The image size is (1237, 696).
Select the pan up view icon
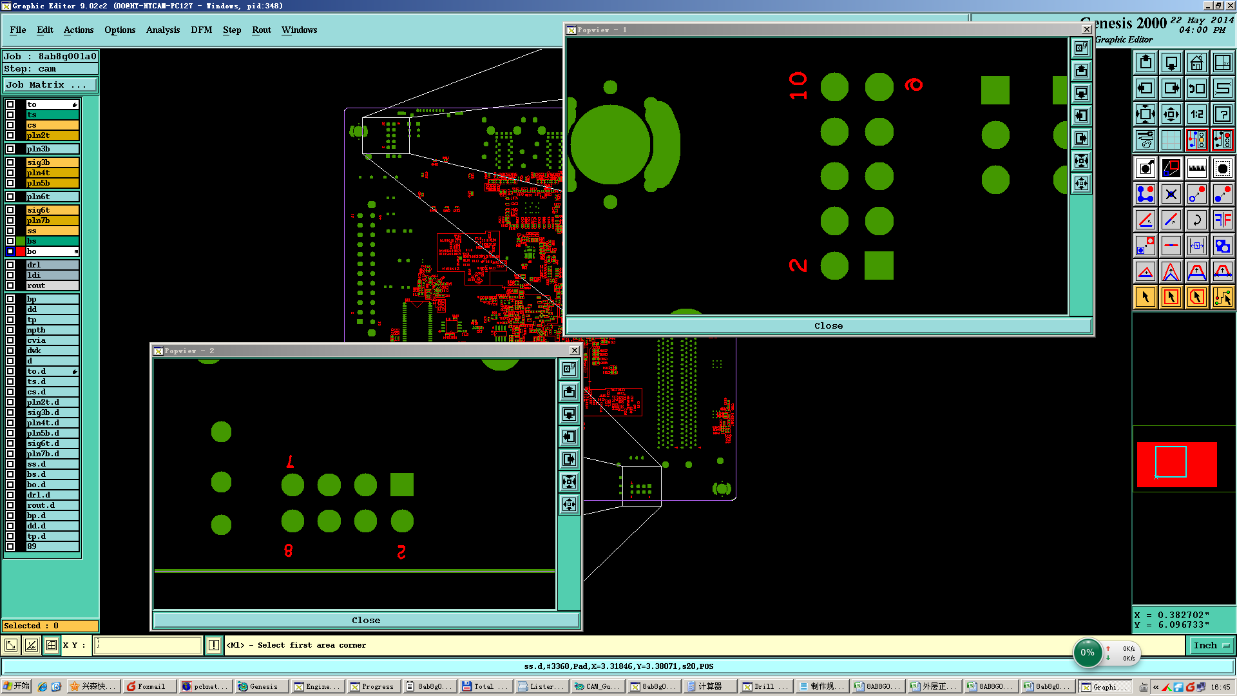(x=1146, y=63)
